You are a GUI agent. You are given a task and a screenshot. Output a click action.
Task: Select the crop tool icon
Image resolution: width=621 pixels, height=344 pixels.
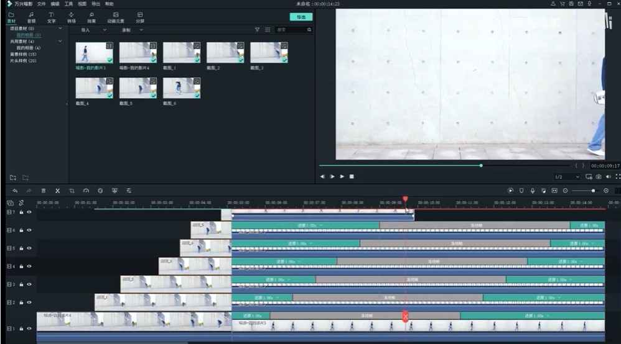coord(72,191)
